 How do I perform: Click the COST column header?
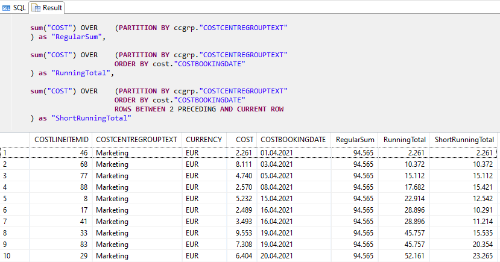[245, 139]
